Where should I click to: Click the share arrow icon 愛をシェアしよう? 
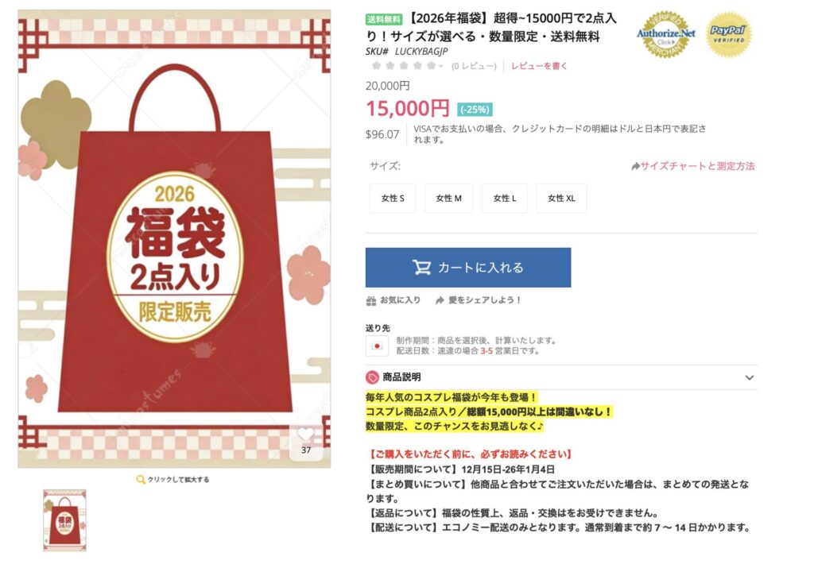click(x=440, y=300)
